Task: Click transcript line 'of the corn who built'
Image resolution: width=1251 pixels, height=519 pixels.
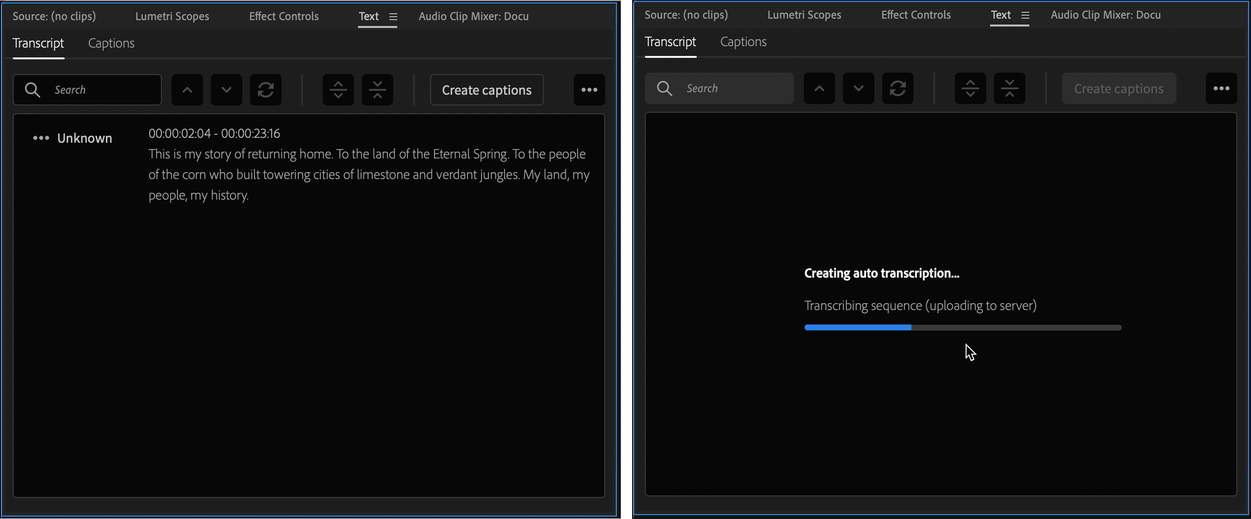Action: tap(369, 175)
